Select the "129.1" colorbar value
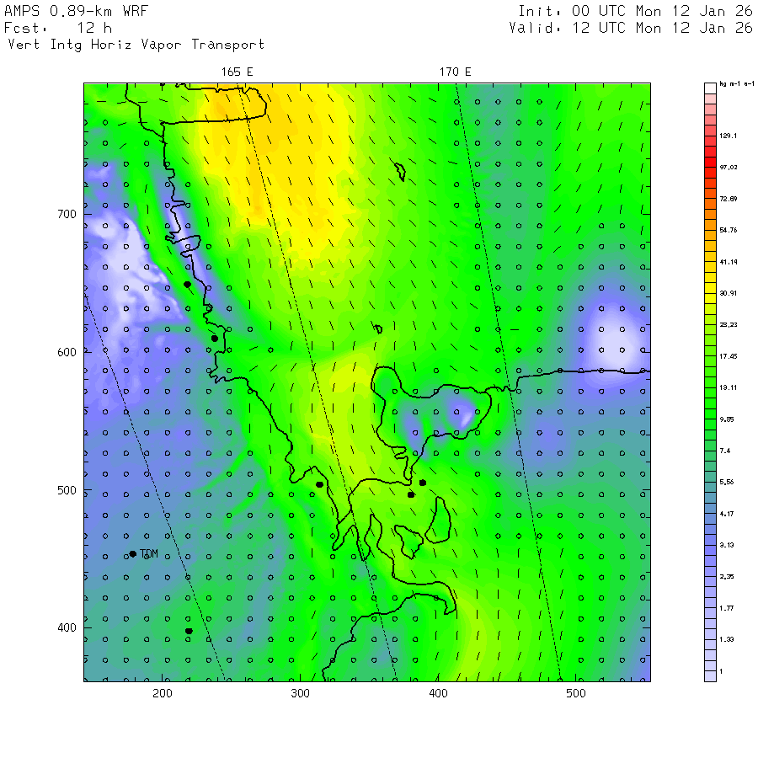The width and height of the screenshot is (758, 758). [x=728, y=136]
